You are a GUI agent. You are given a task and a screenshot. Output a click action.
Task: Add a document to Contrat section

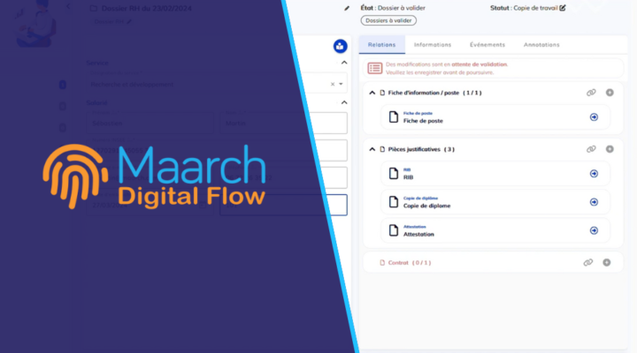[606, 262]
